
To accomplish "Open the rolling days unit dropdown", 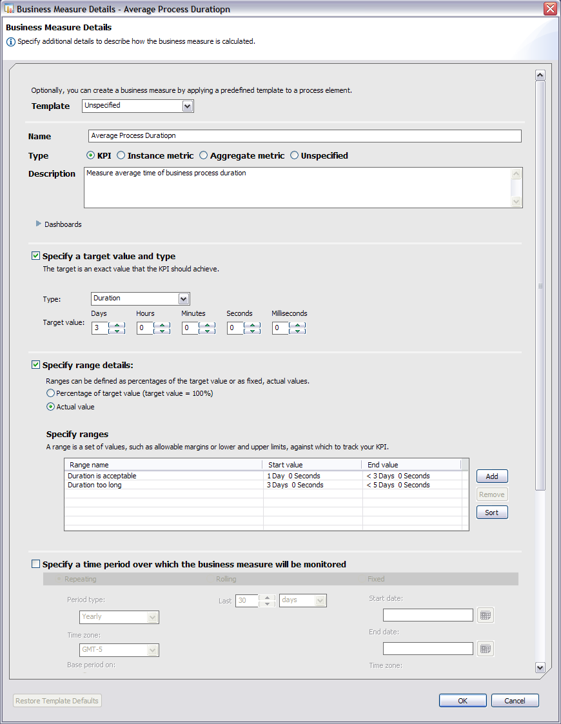I will point(320,601).
